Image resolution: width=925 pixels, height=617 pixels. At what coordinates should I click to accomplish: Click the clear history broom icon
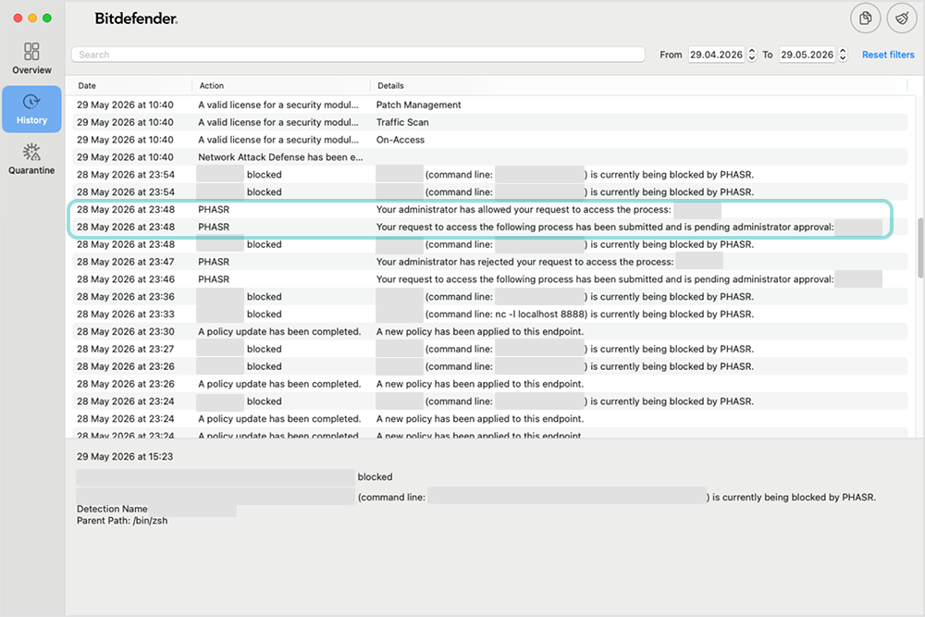coord(902,19)
